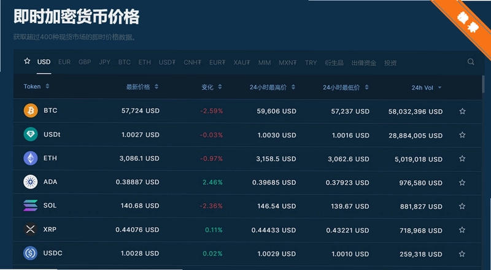Open the ADA token name link

click(x=50, y=182)
